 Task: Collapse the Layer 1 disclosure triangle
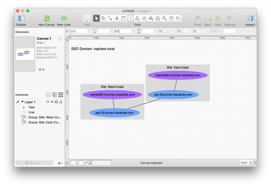point(22,102)
